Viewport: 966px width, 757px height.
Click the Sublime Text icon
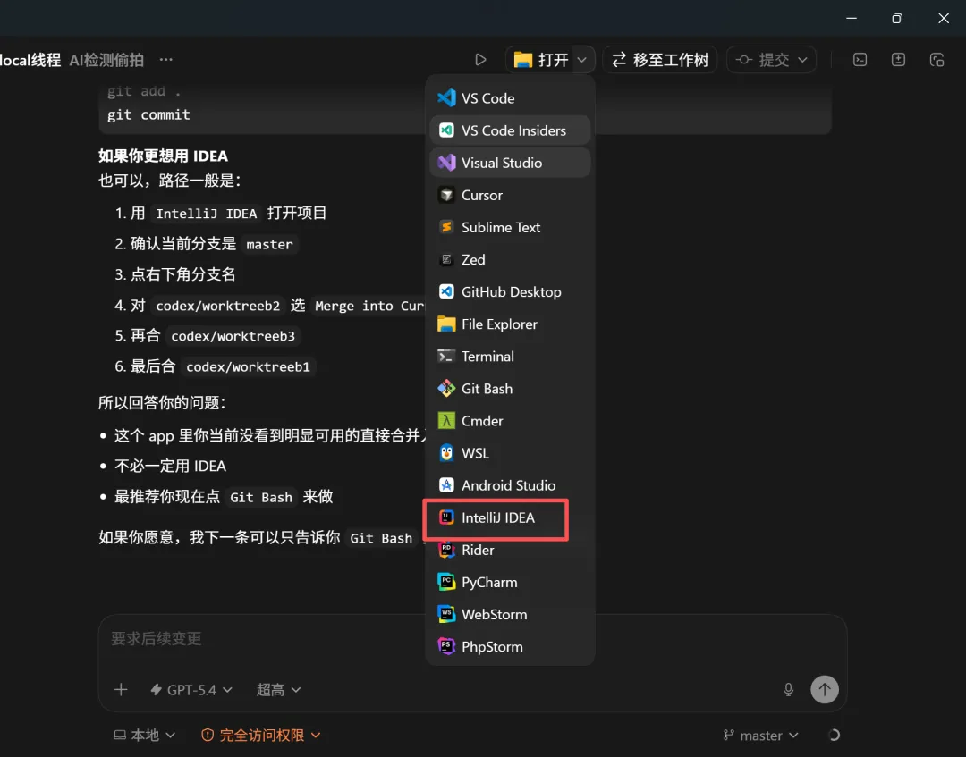[446, 227]
